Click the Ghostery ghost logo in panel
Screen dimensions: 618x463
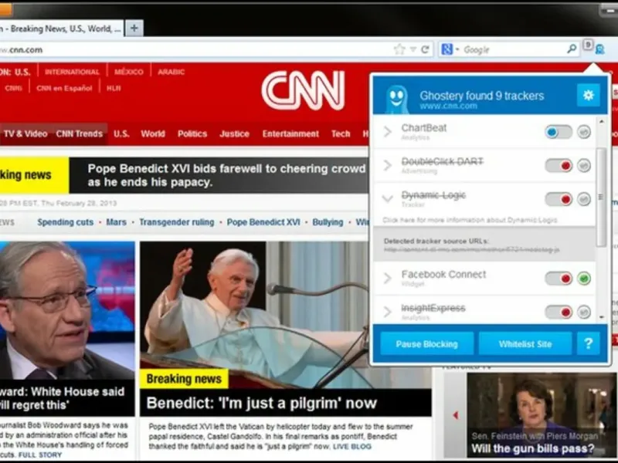pos(396,99)
